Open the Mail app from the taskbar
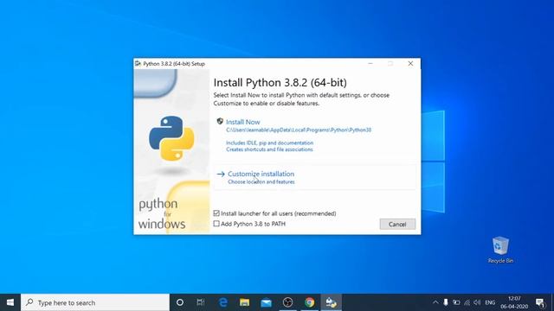 pos(266,302)
